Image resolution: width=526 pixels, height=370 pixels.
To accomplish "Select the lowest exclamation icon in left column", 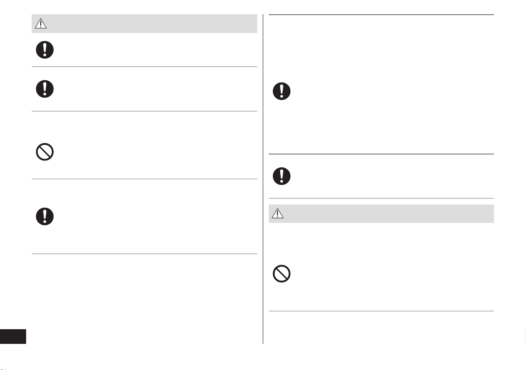I will [x=44, y=216].
